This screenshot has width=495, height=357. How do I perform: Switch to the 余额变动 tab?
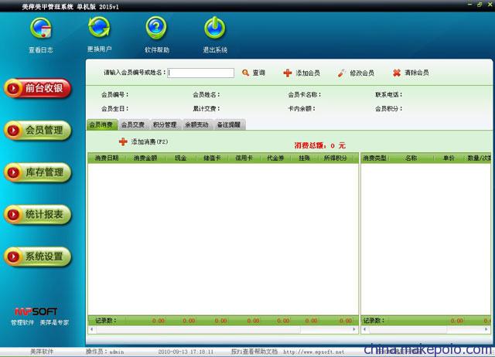point(196,124)
